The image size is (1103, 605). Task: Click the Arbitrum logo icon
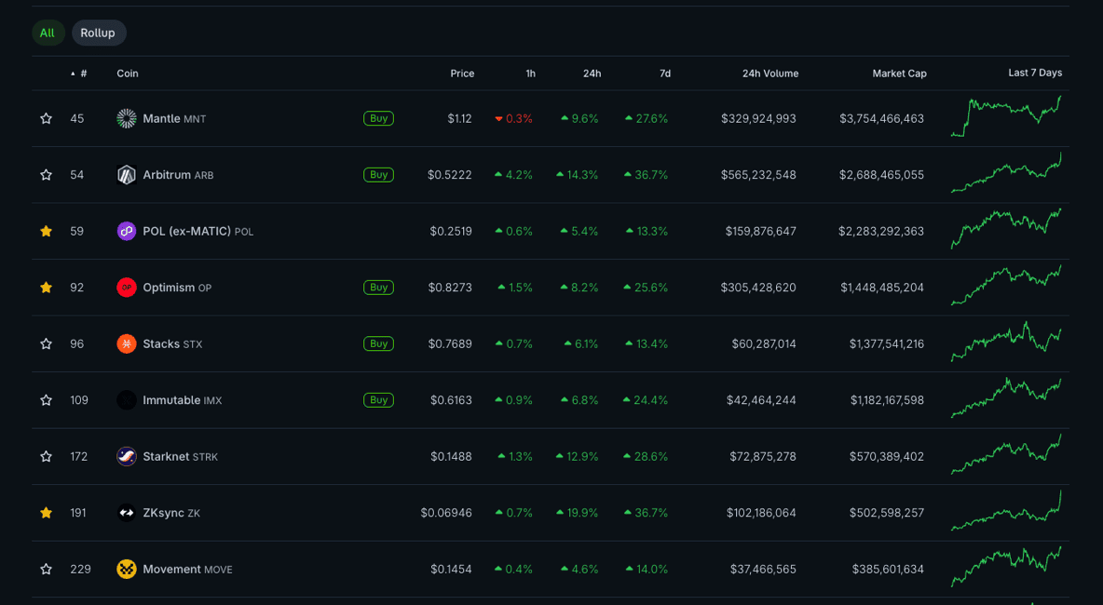(127, 175)
